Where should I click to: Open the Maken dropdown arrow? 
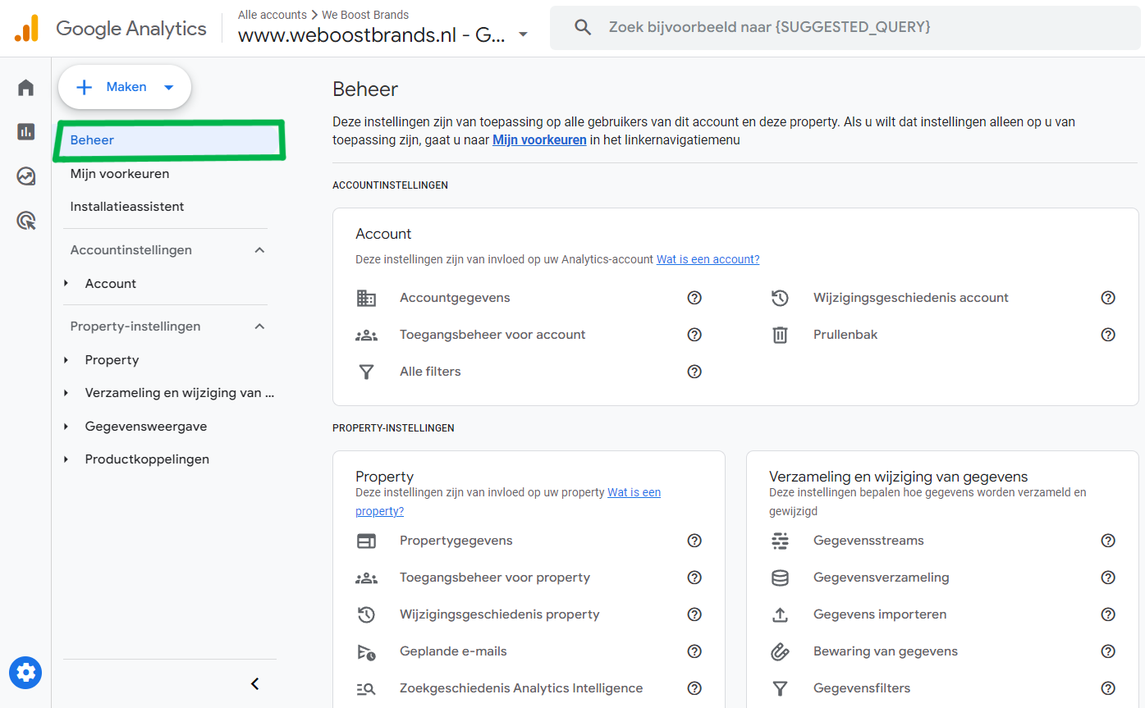click(169, 86)
